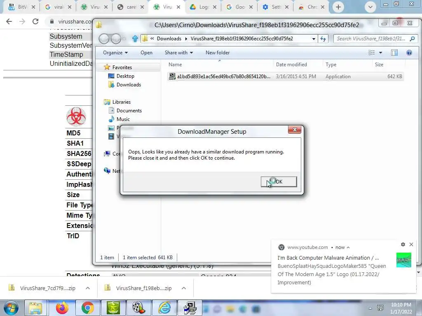Open Explorer help icon
The height and width of the screenshot is (316, 422).
click(x=409, y=53)
